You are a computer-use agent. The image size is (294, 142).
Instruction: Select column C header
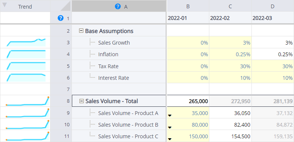point(230,6)
